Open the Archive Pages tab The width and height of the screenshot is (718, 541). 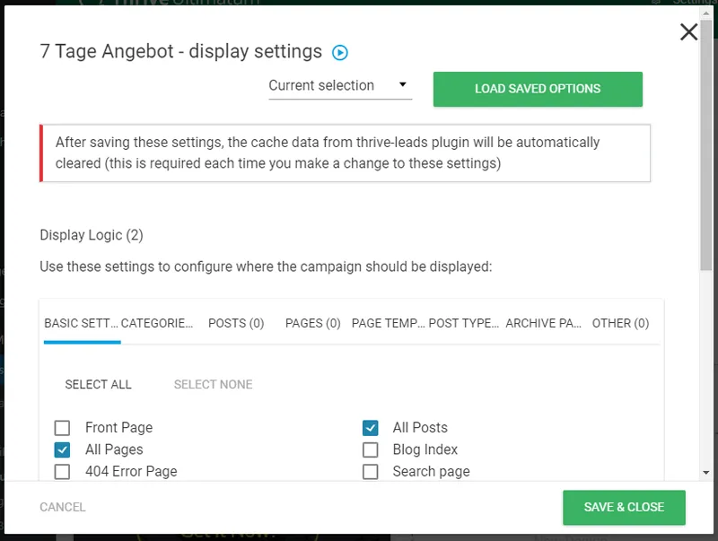point(544,323)
